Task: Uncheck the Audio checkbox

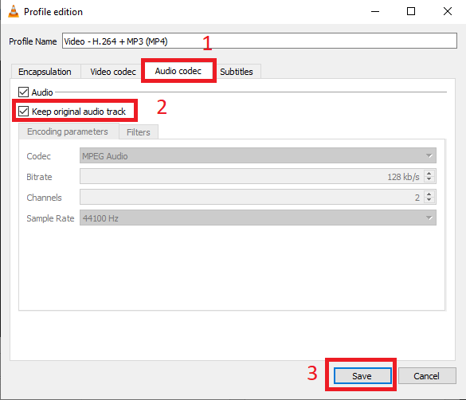Action: (23, 92)
